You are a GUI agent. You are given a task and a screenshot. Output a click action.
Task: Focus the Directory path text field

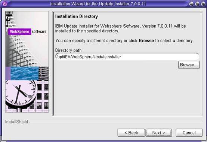click(127, 57)
